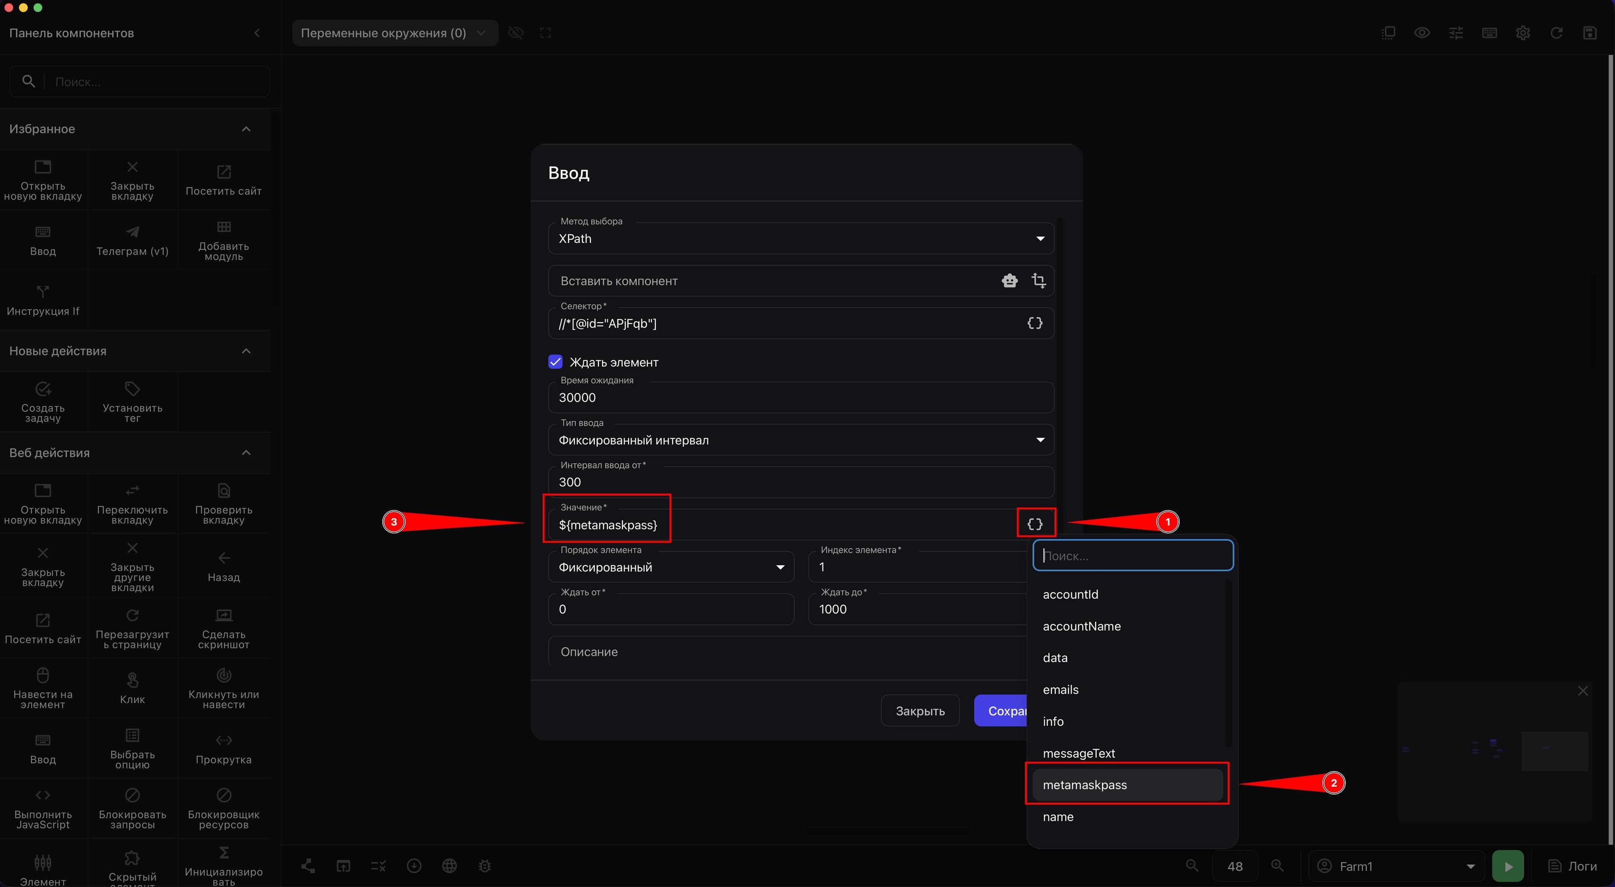Screen dimensions: 1615x887
Task: Select Телеграм (v1) component
Action: (132, 240)
